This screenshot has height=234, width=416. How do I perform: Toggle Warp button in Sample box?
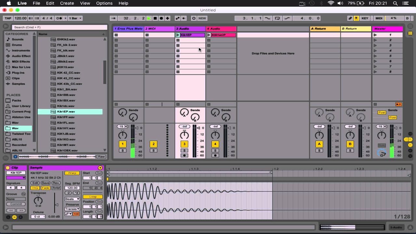72,173
